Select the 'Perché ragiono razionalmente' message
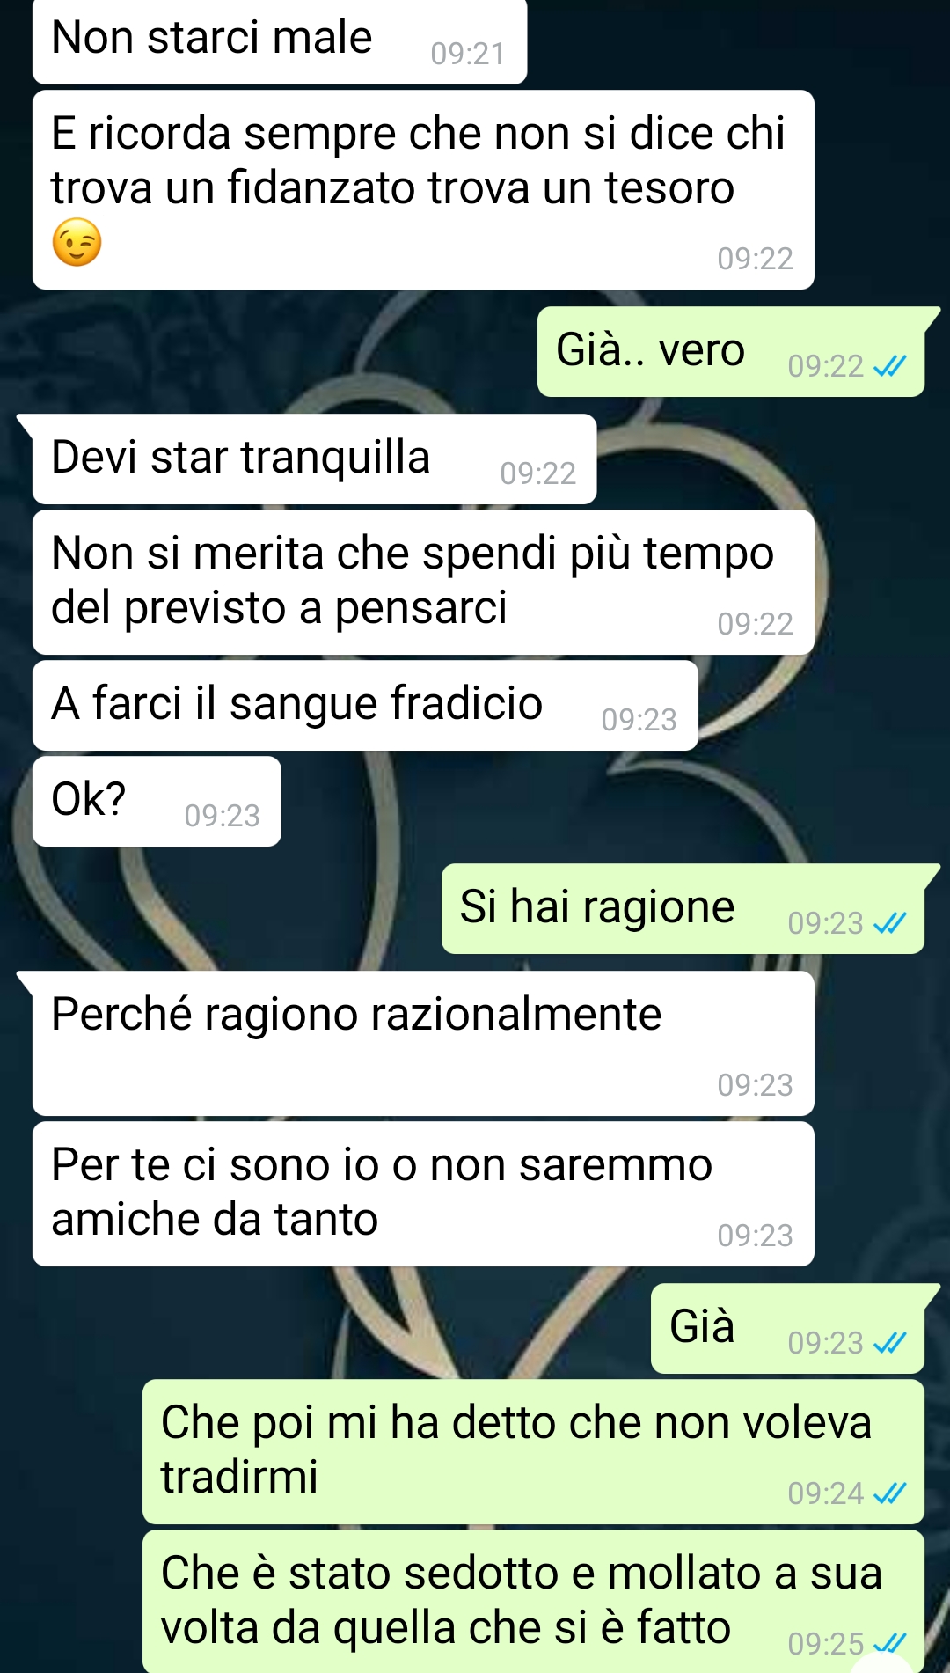Image resolution: width=950 pixels, height=1673 pixels. click(423, 1044)
